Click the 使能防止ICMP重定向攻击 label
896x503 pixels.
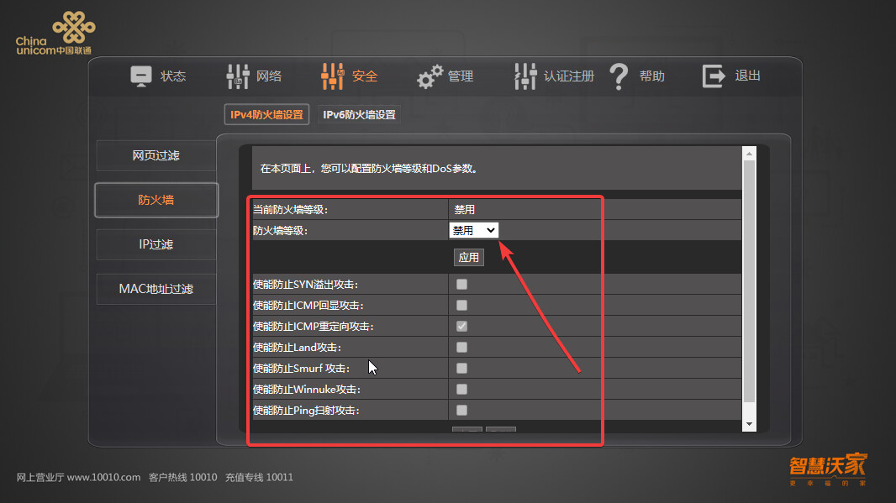[314, 327]
